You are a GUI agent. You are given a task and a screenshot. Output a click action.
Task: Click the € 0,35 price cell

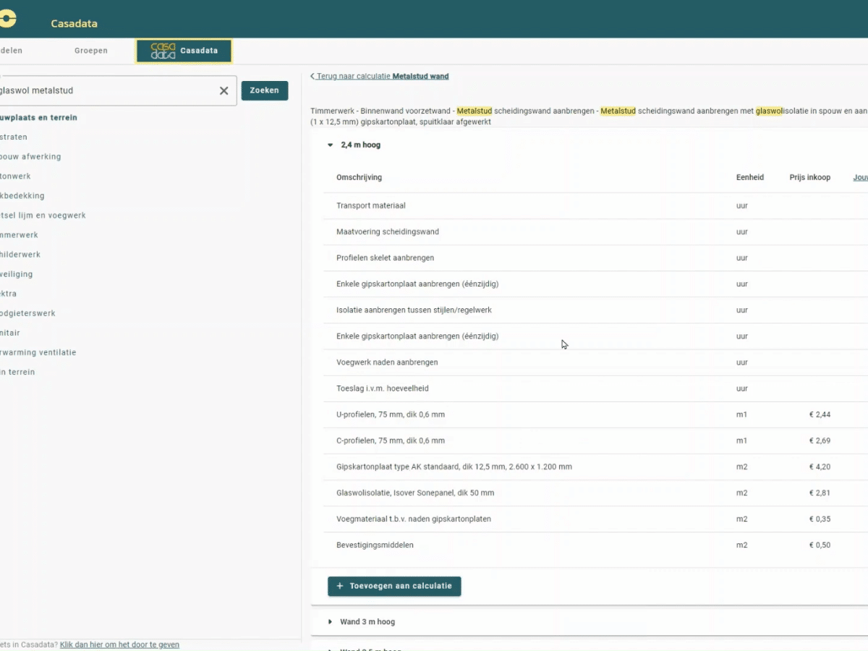[820, 519]
